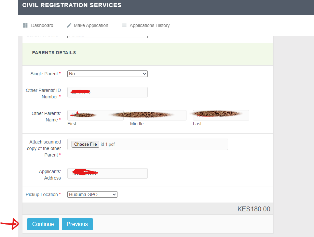This screenshot has height=237, width=314.
Task: Click the CIVIL REGISTRATION SERVICES title
Action: pos(72,5)
